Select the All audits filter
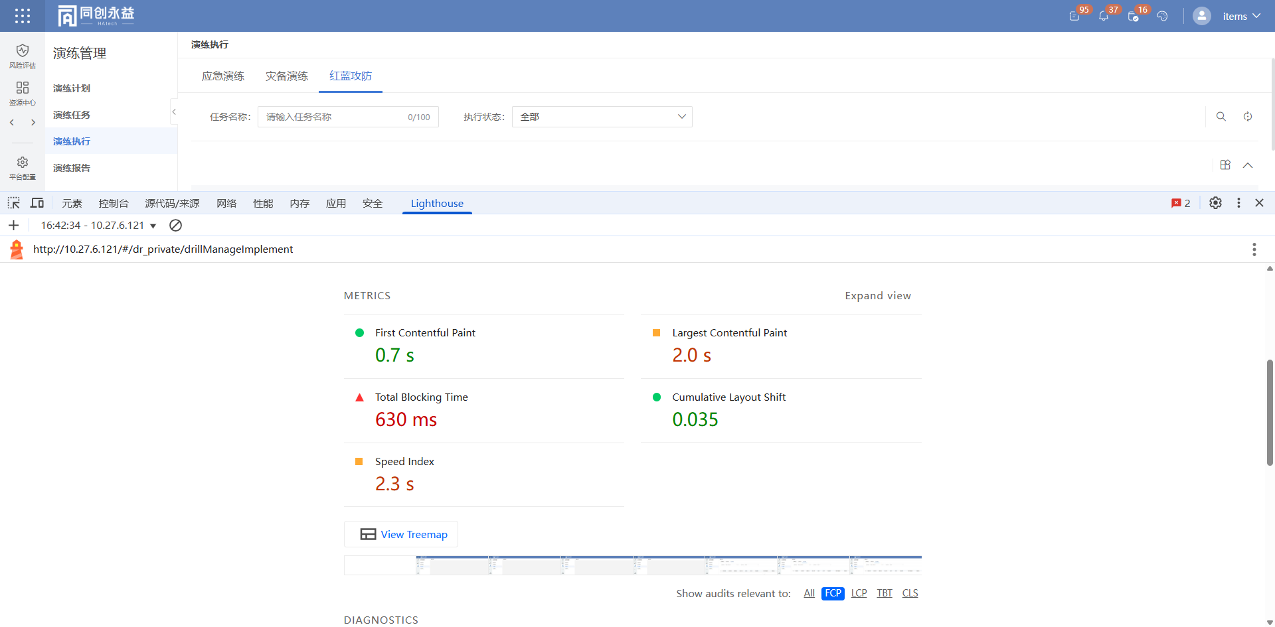This screenshot has height=627, width=1275. point(809,593)
